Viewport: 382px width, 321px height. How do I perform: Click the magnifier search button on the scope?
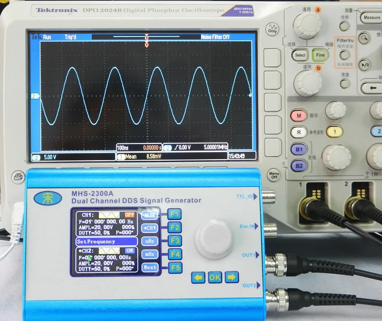pos(364,38)
